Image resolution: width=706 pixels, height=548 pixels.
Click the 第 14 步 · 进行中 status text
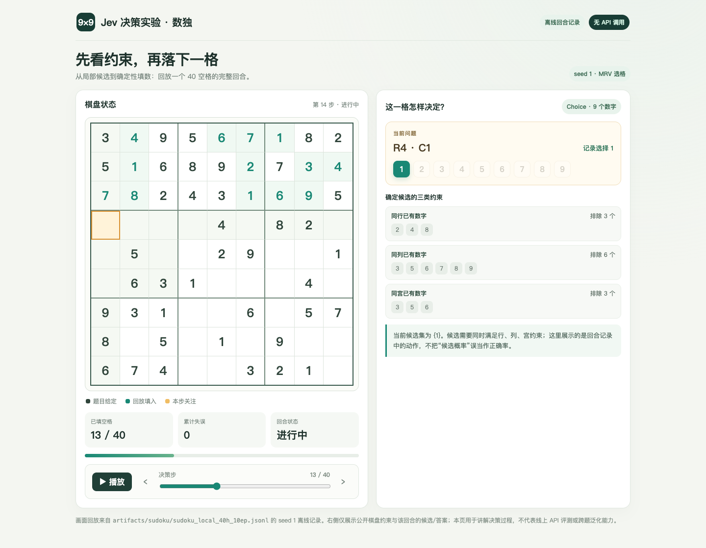tap(336, 105)
